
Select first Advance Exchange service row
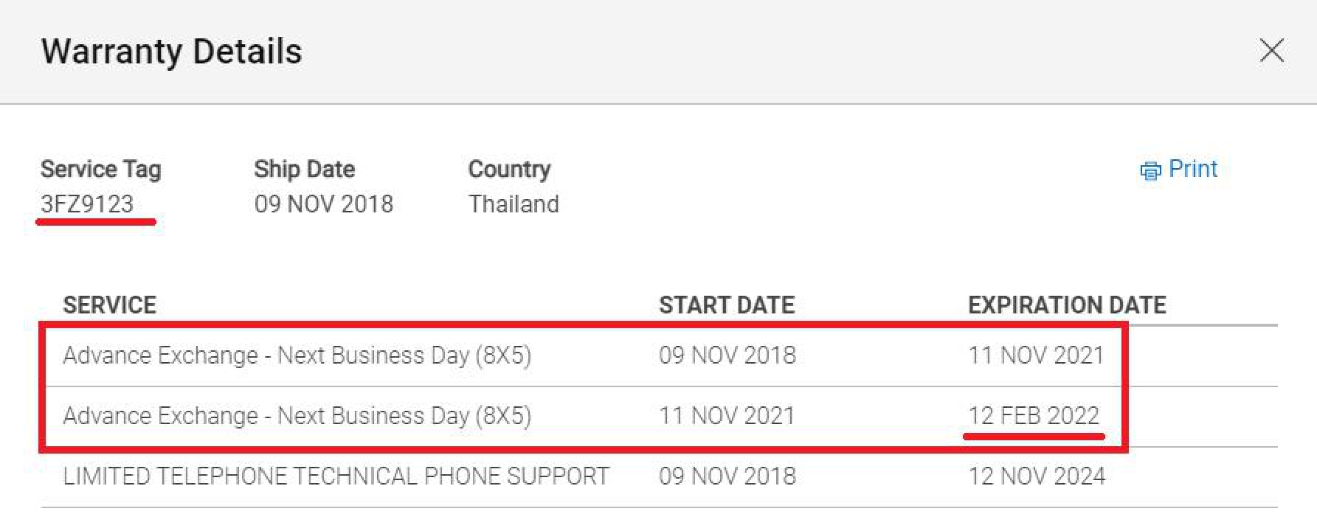coord(659,355)
